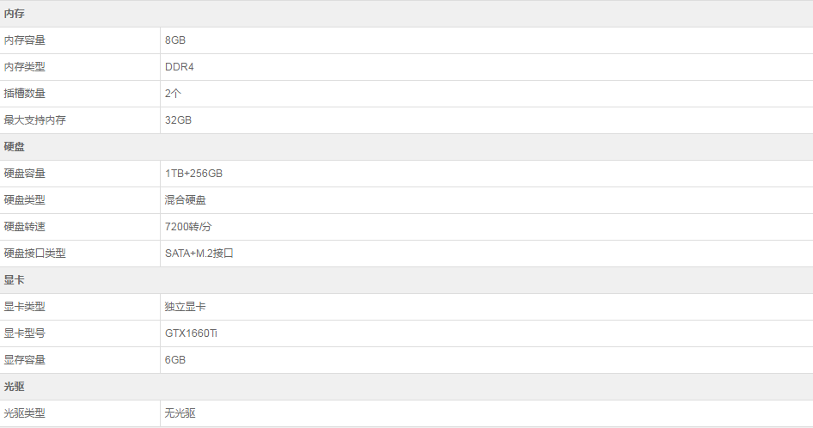Click the 6GB video memory value
The image size is (813, 428).
click(175, 360)
